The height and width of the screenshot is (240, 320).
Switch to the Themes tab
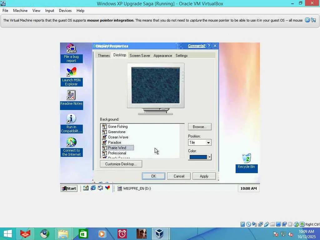(x=104, y=56)
